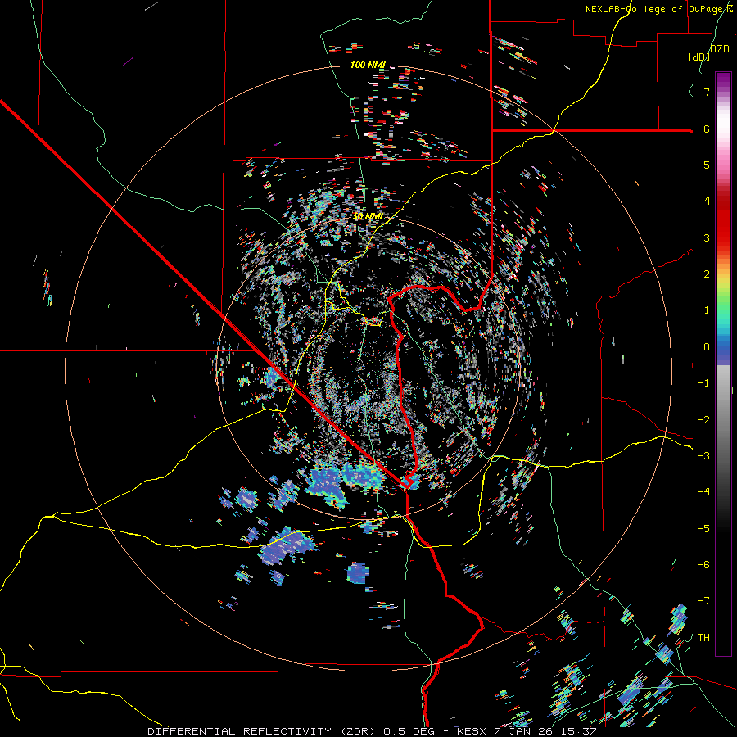The width and height of the screenshot is (737, 737).
Task: Click the "-1" value on color scale
Action: [x=703, y=383]
